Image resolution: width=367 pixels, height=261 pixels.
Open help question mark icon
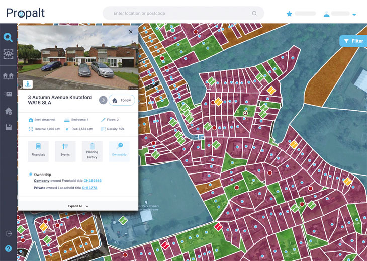click(8, 248)
